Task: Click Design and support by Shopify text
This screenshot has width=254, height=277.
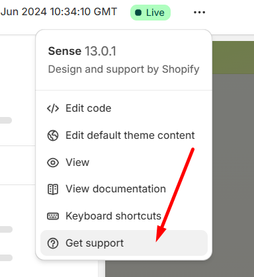Action: tap(124, 69)
